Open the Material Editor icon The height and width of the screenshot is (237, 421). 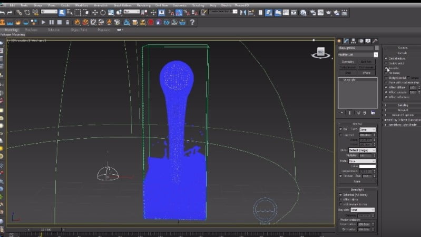tap(303, 12)
